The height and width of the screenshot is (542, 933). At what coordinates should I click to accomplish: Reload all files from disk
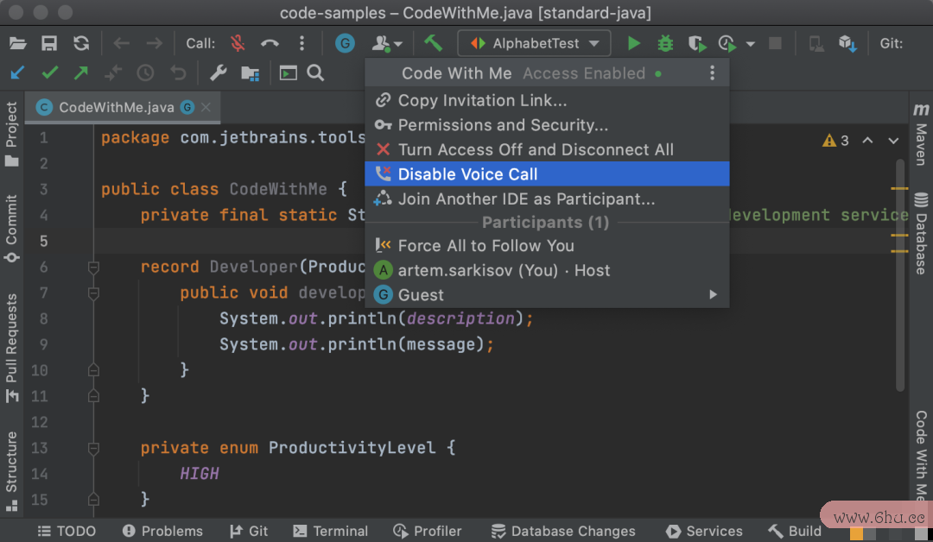81,43
